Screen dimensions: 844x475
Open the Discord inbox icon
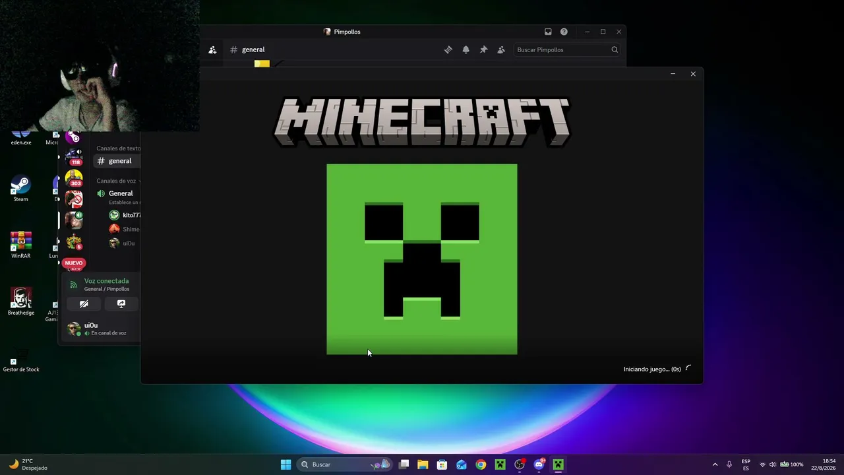pyautogui.click(x=548, y=32)
